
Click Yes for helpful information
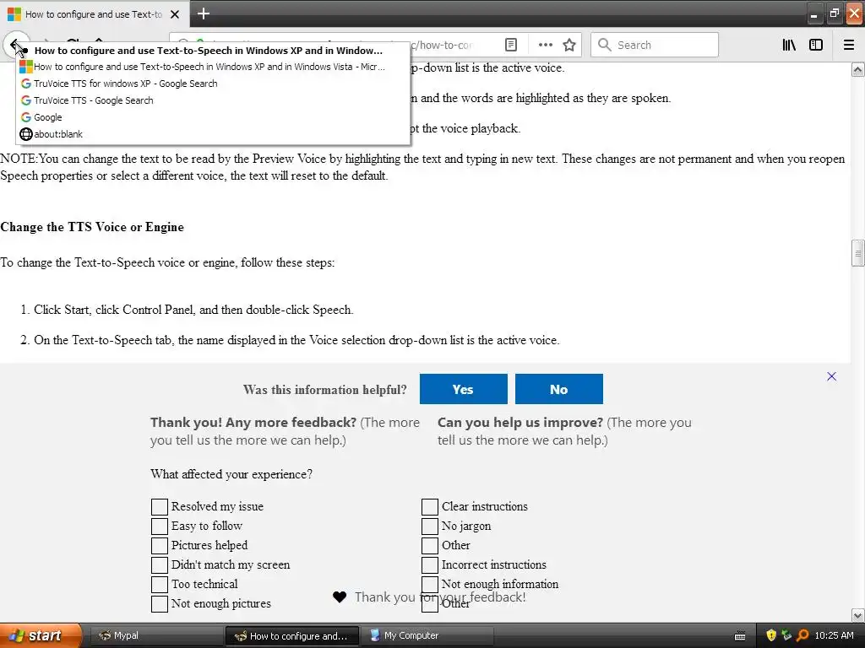(464, 389)
